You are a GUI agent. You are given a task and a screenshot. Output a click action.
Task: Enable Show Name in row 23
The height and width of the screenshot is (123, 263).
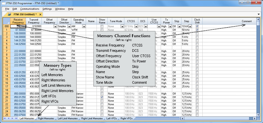click(102, 108)
